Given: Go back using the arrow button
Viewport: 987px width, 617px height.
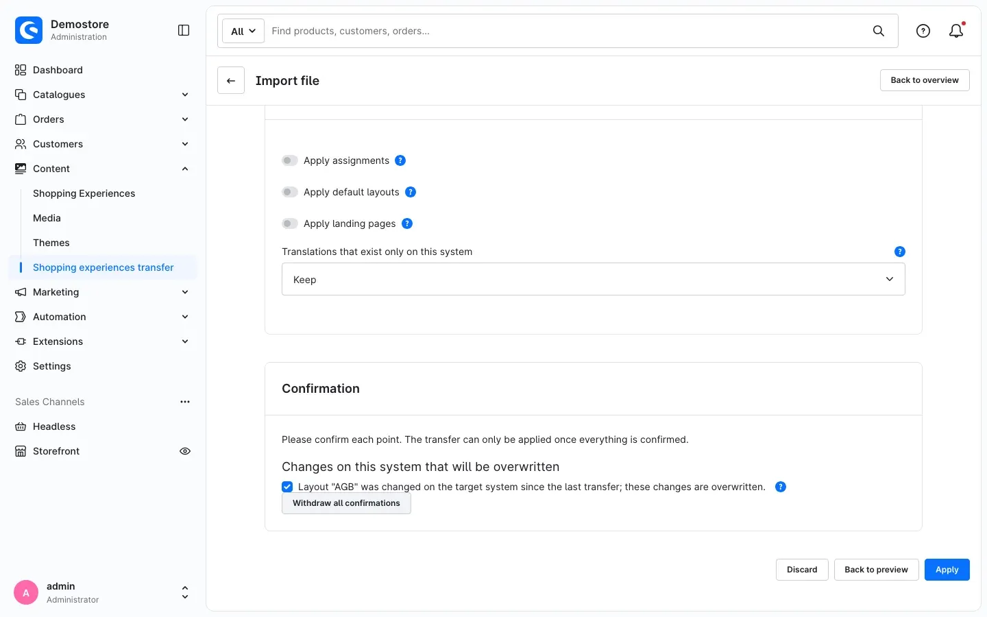Looking at the screenshot, I should [231, 80].
